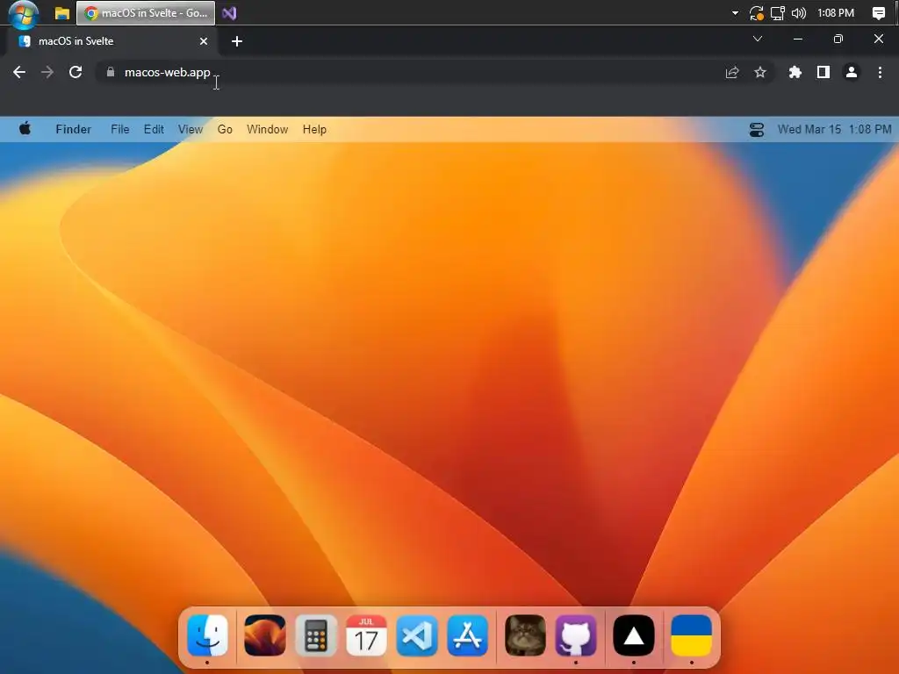899x674 pixels.
Task: Open the Finder menu
Action: click(74, 130)
